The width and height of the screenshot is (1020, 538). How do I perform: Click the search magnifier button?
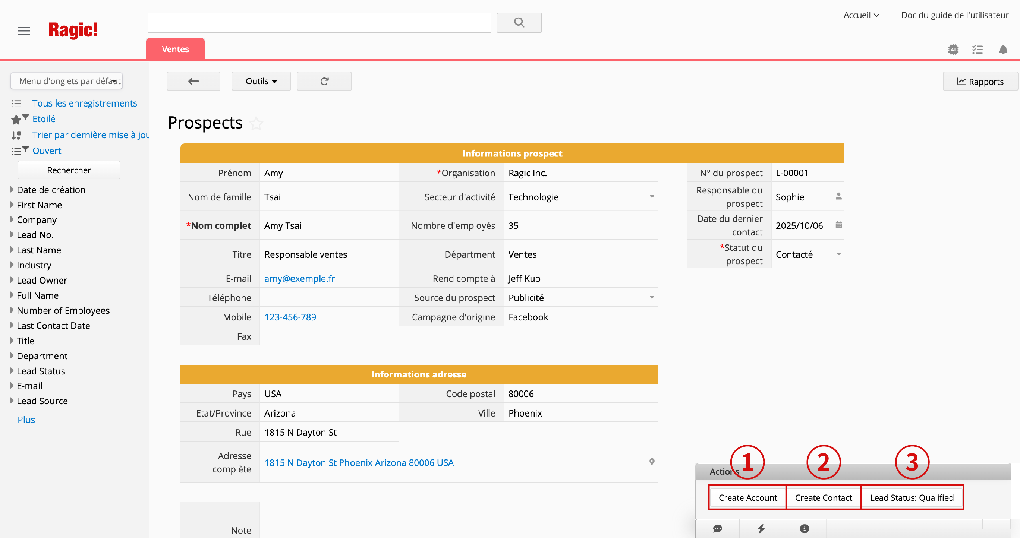pyautogui.click(x=519, y=23)
